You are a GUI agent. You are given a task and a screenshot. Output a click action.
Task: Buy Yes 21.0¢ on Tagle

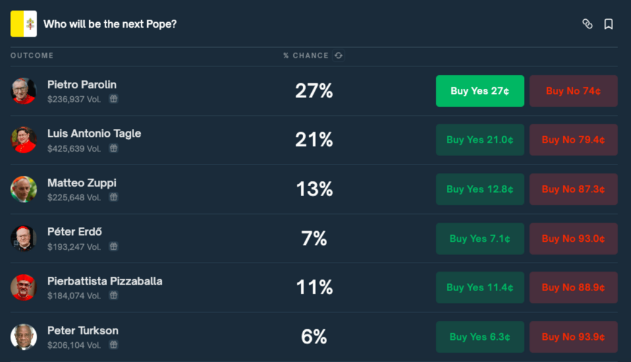point(480,140)
